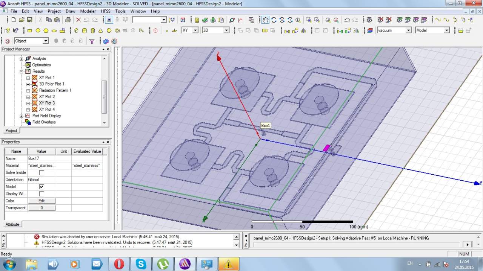Open a project with the folder icon

click(22, 20)
